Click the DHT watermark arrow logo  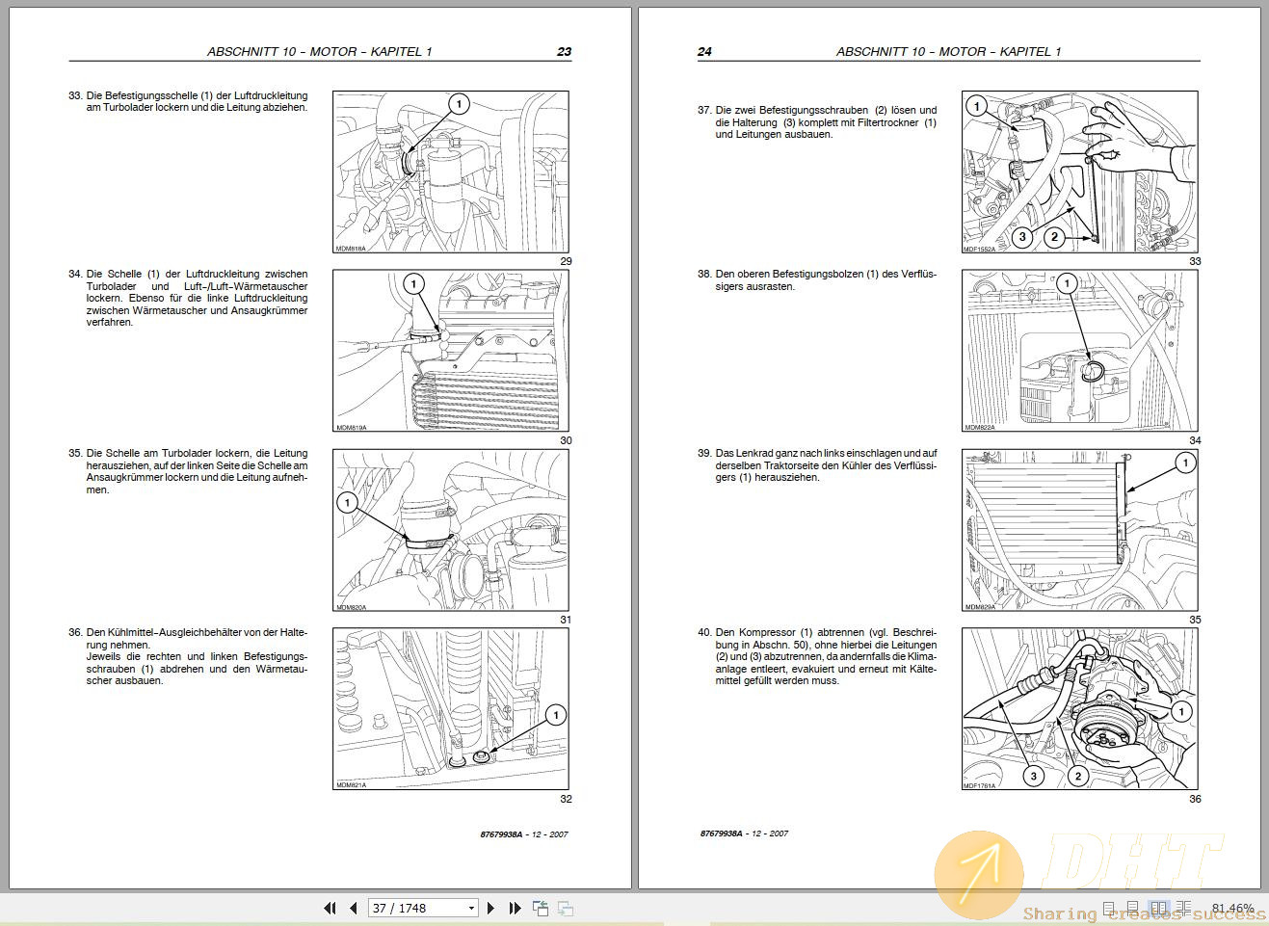pyautogui.click(x=979, y=874)
